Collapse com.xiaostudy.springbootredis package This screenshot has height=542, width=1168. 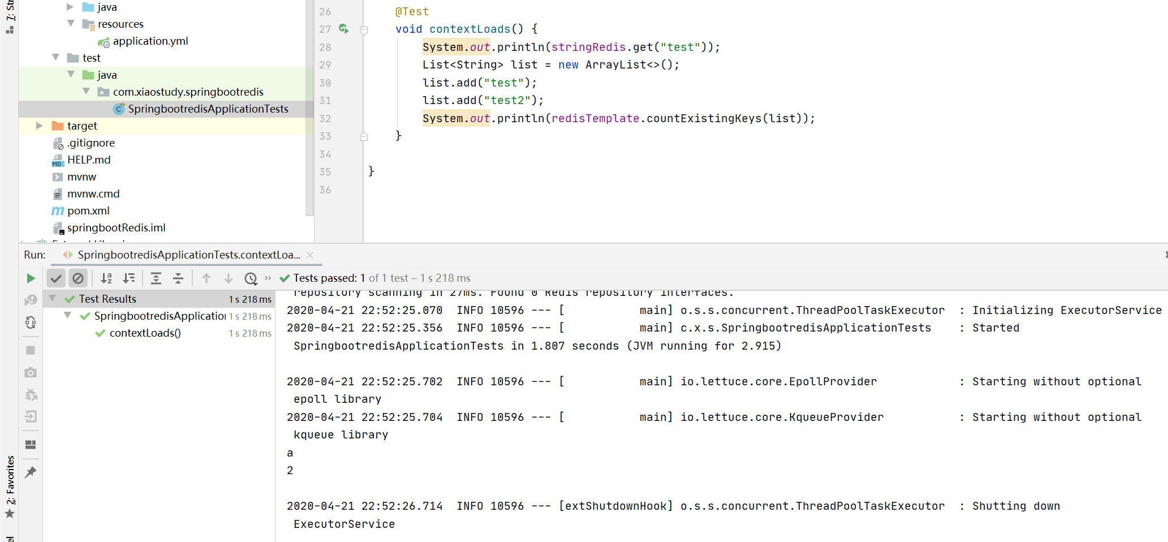coord(86,91)
